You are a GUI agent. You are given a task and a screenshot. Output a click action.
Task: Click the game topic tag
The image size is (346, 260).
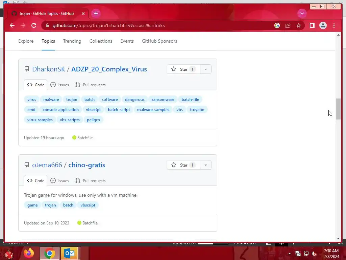coord(32,205)
